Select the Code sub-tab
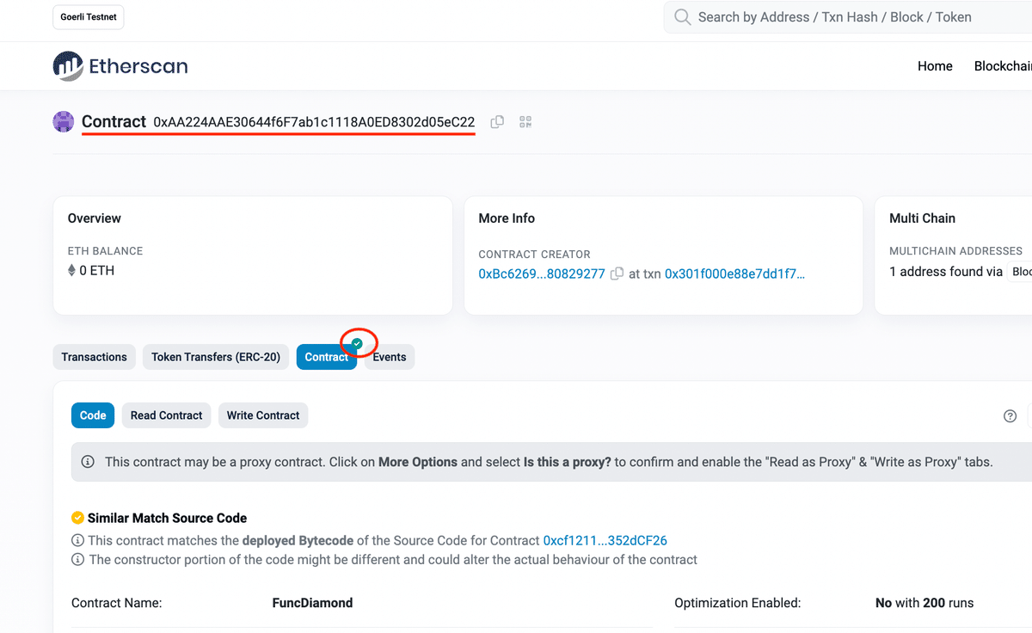1032x633 pixels. 93,415
